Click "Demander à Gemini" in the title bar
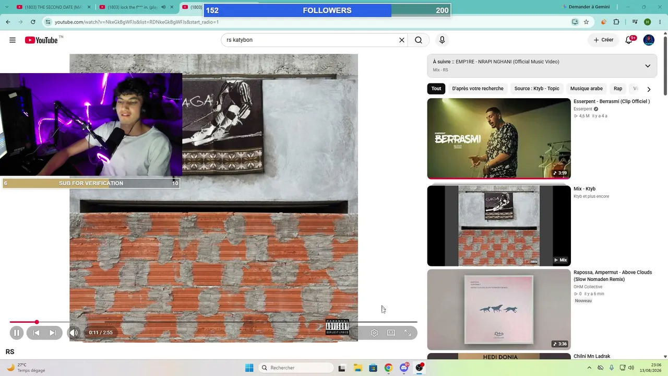Viewport: 668px width, 376px height. pyautogui.click(x=587, y=7)
